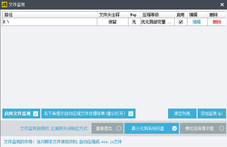This screenshot has height=147, width=227.
Task: Click the 路径 column header
Action: (x=50, y=15)
